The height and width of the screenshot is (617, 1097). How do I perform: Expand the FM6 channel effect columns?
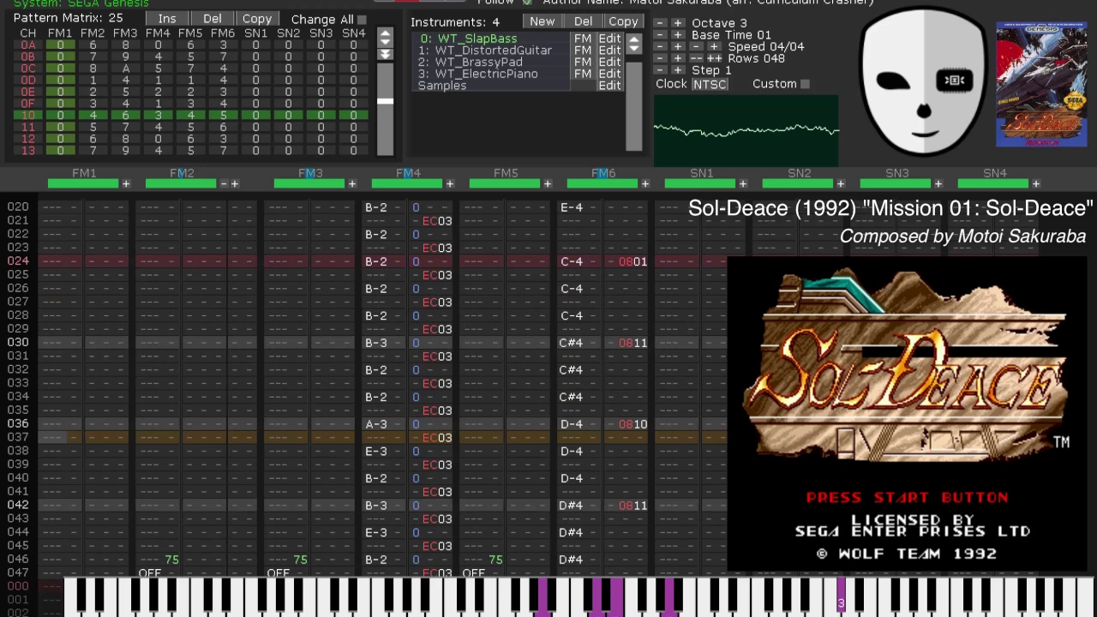[645, 183]
